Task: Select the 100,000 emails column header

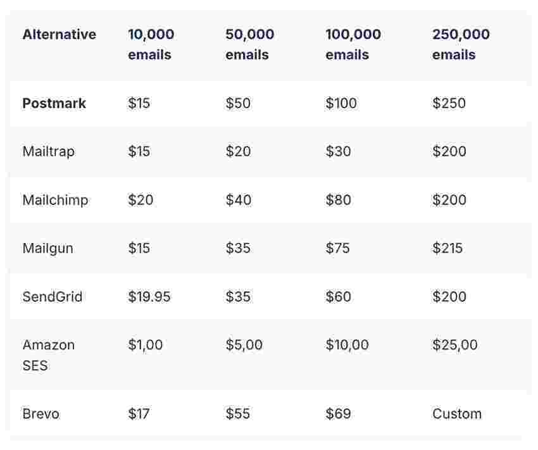Action: coord(353,44)
